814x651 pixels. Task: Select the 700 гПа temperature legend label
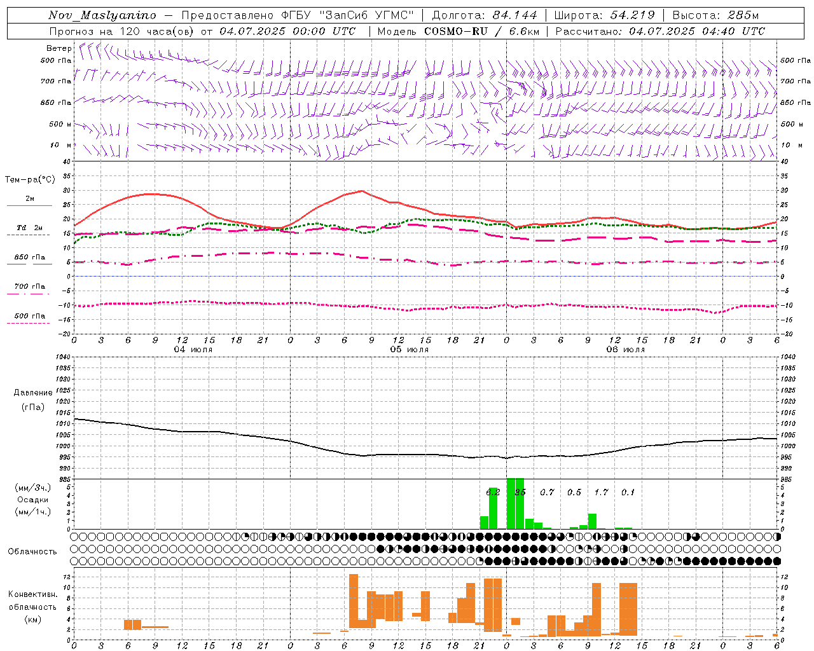(30, 287)
